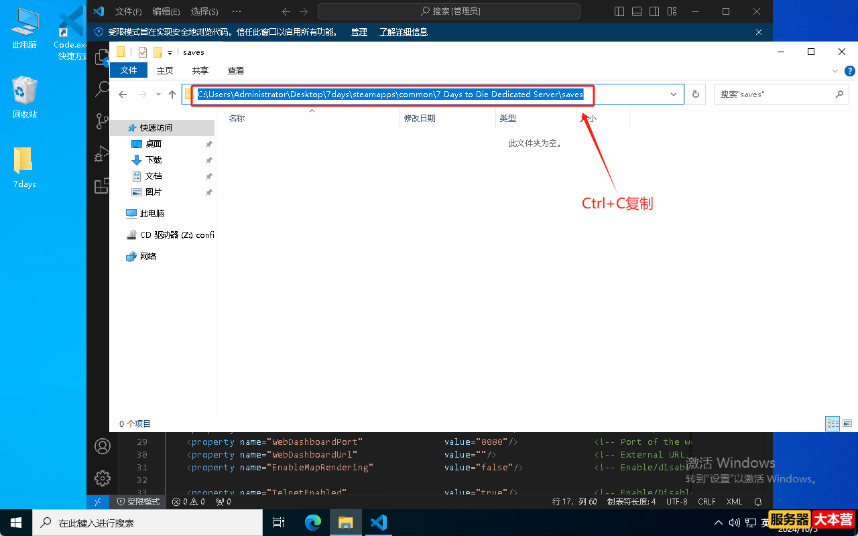This screenshot has height=536, width=858.
Task: Open VS Code Extensions view
Action: point(102,186)
